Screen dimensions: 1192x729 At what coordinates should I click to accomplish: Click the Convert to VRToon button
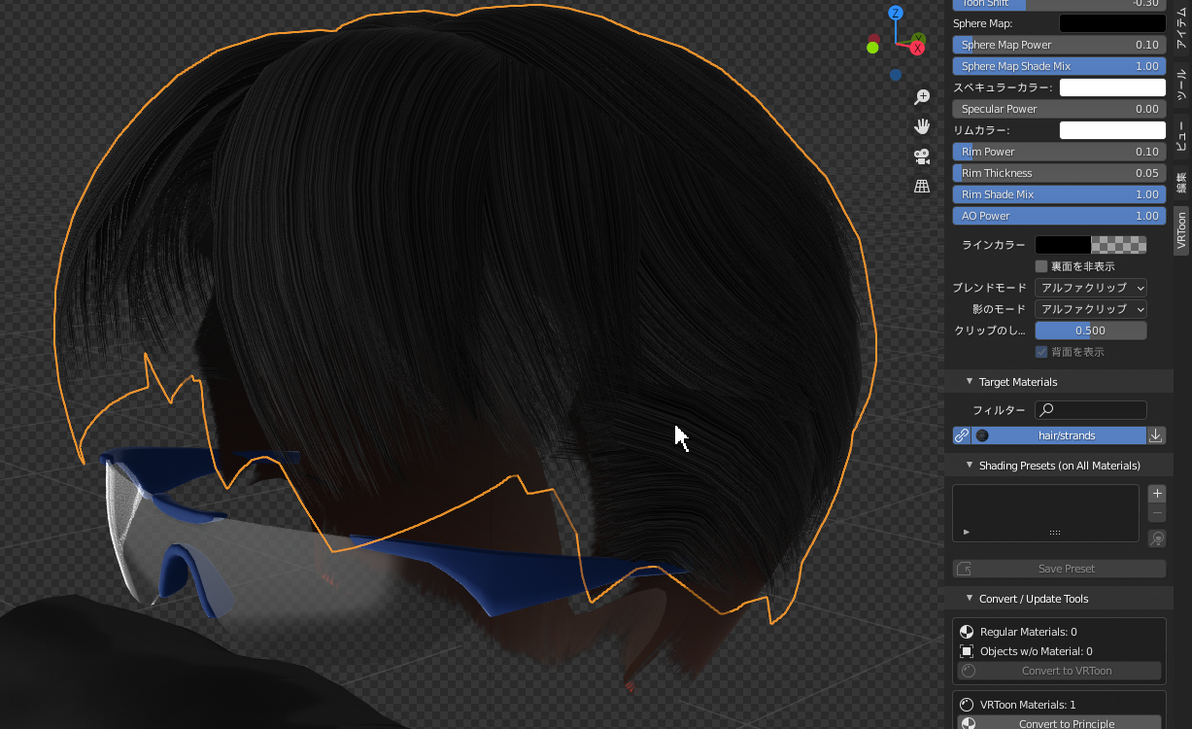(x=1059, y=671)
